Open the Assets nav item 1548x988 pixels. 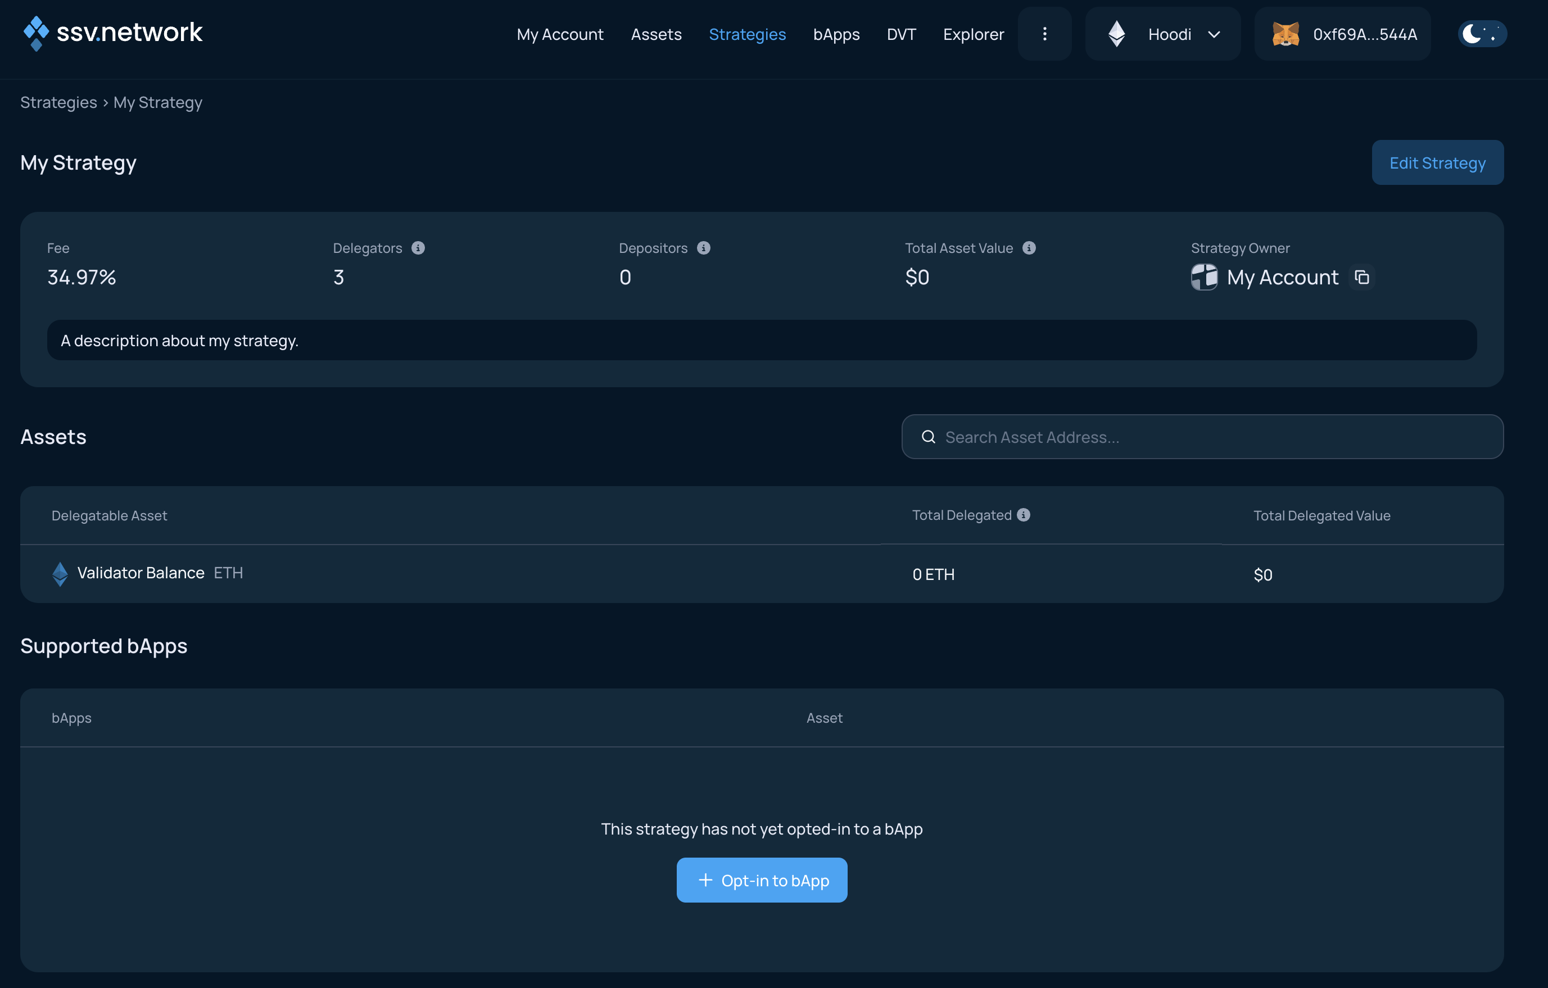[656, 34]
